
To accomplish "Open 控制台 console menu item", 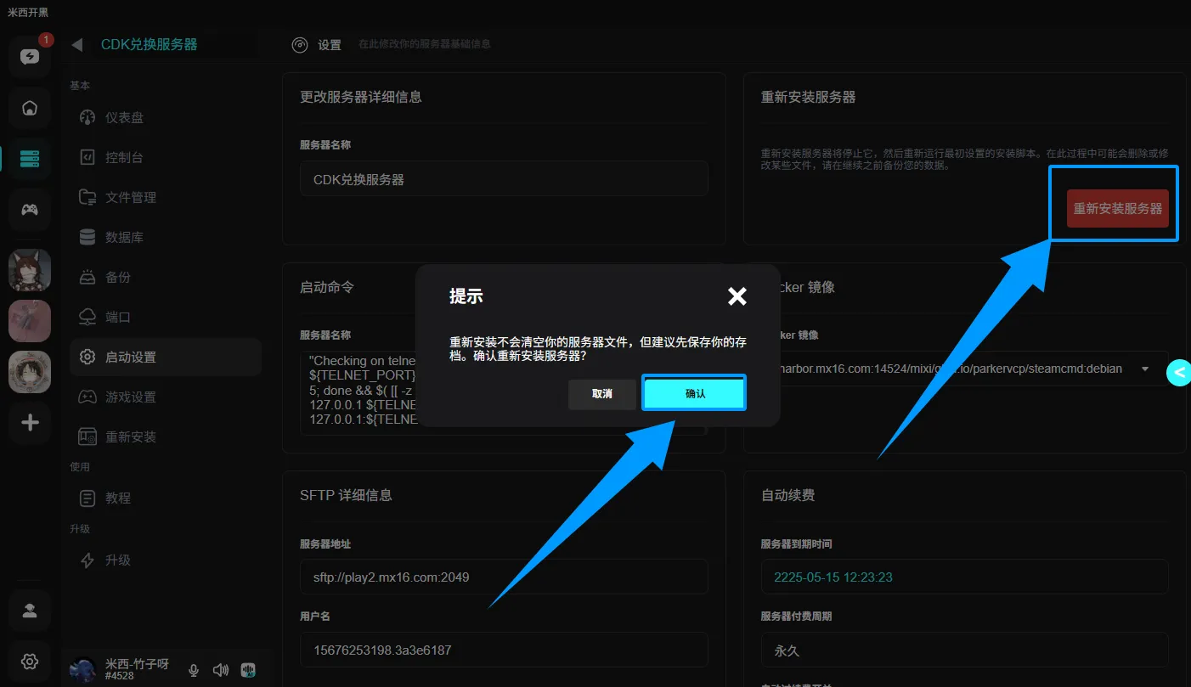I will point(166,157).
